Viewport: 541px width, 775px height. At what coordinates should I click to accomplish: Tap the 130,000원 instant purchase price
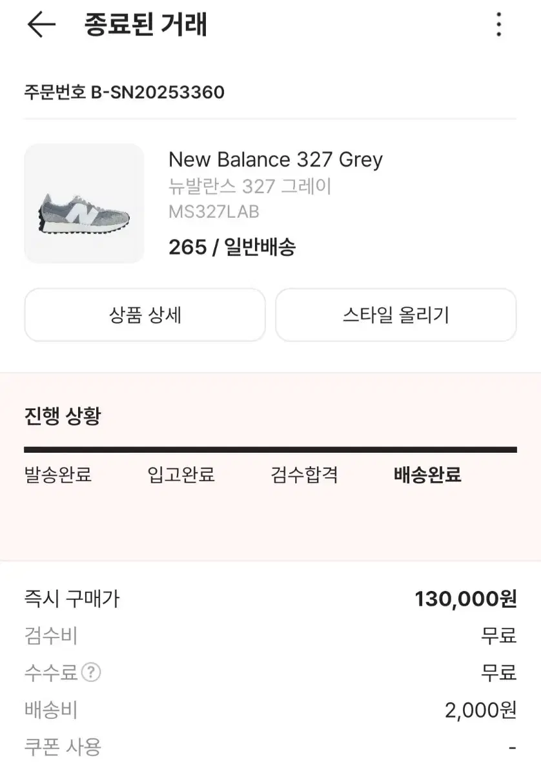pos(465,599)
